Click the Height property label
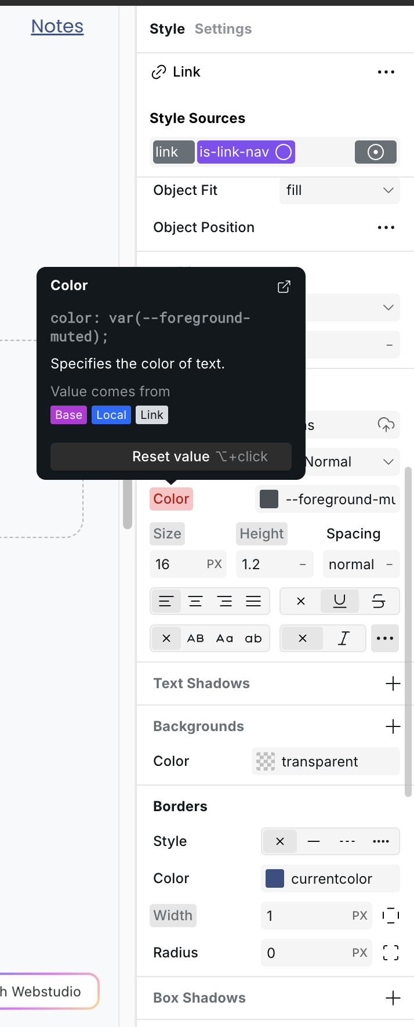Viewport: 414px width, 1027px height. click(x=262, y=534)
